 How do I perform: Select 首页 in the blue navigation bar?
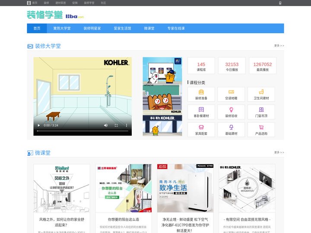37,28
